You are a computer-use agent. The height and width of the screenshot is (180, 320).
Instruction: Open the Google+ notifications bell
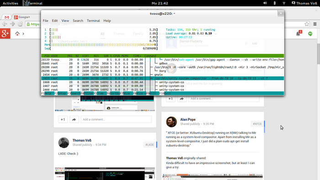point(299,33)
